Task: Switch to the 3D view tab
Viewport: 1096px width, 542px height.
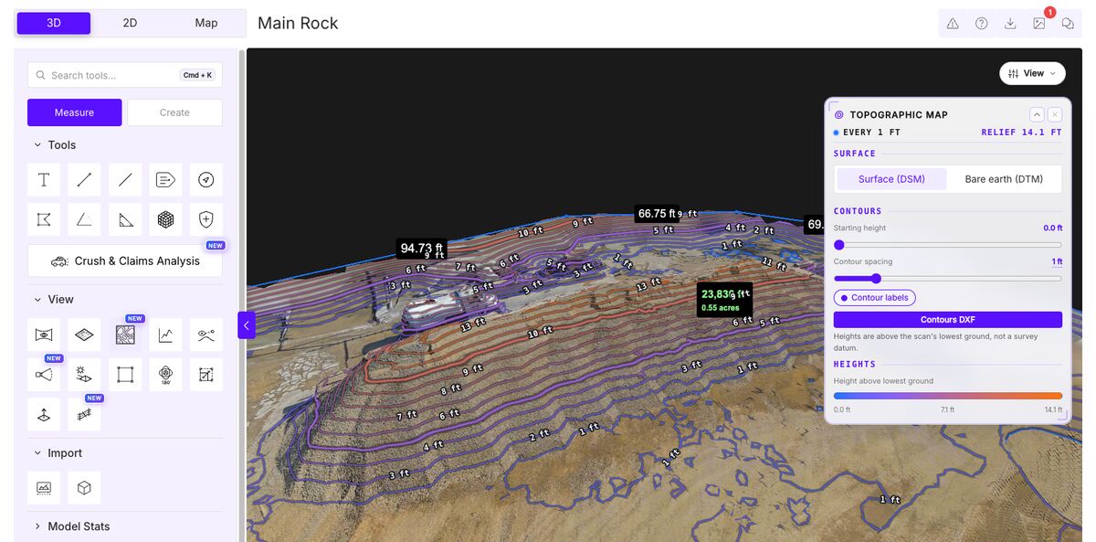Action: [x=54, y=23]
